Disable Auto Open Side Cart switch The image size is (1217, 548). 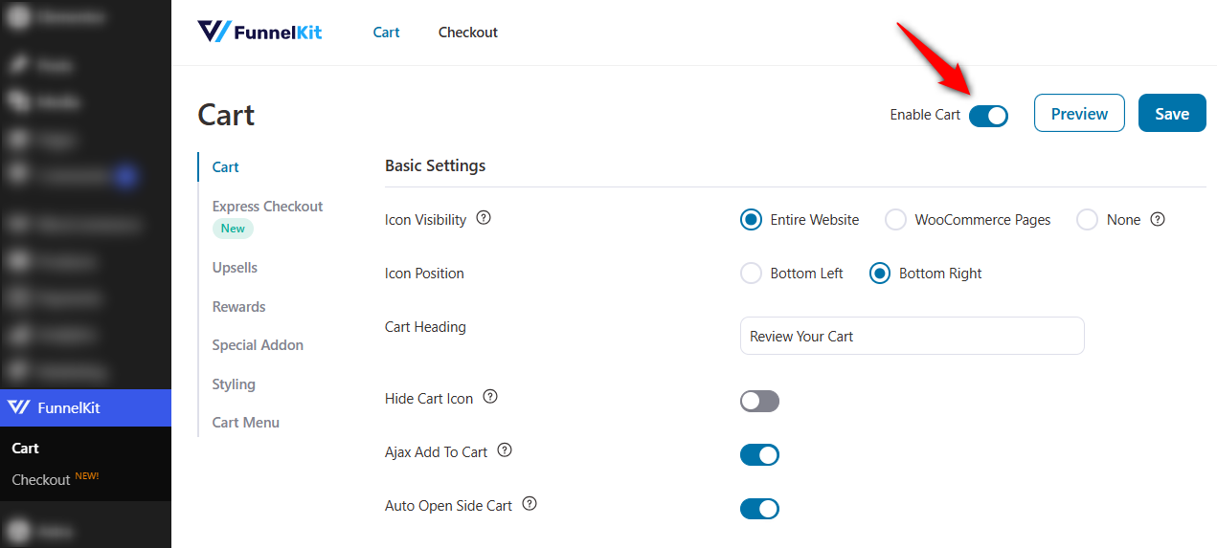coord(759,508)
